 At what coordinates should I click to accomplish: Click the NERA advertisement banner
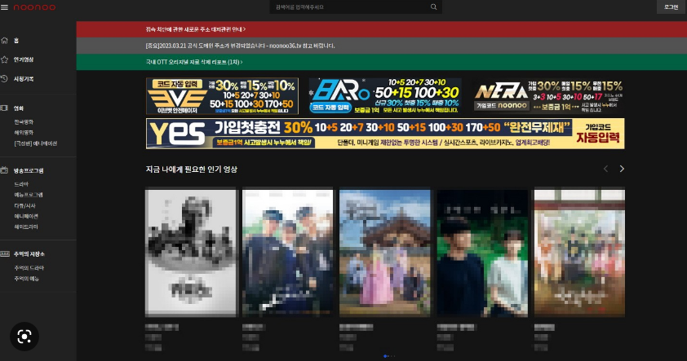pyautogui.click(x=548, y=96)
